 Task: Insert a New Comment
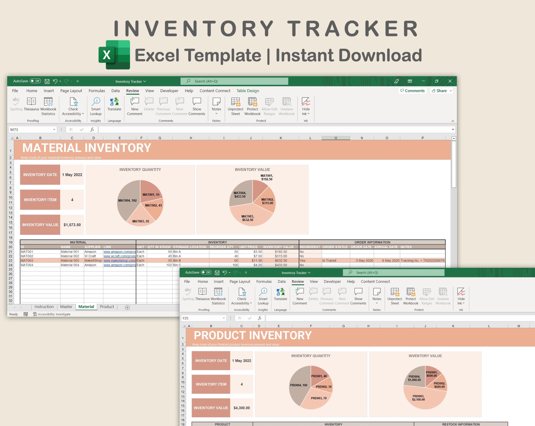(135, 106)
